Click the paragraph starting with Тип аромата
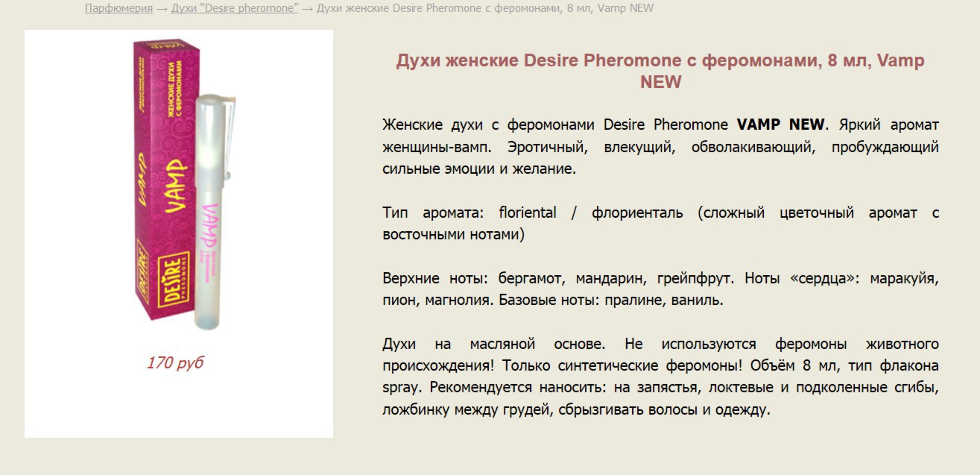 [x=660, y=224]
